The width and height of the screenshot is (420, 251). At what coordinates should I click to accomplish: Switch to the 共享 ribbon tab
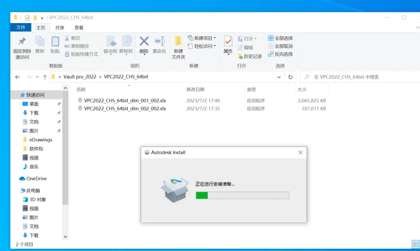click(60, 28)
